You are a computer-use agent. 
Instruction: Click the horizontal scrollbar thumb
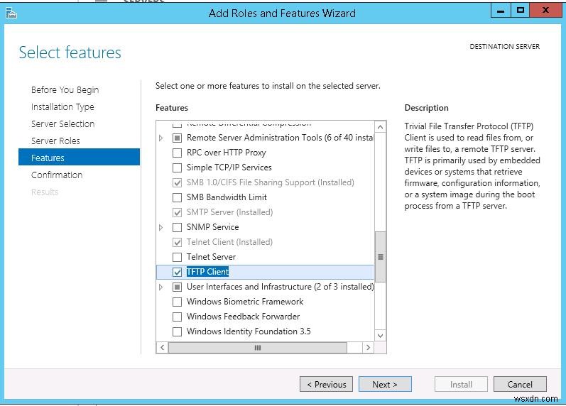pos(257,348)
